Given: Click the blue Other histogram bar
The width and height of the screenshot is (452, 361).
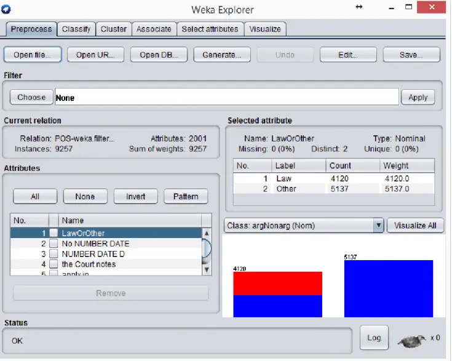Looking at the screenshot, I should coord(389,288).
